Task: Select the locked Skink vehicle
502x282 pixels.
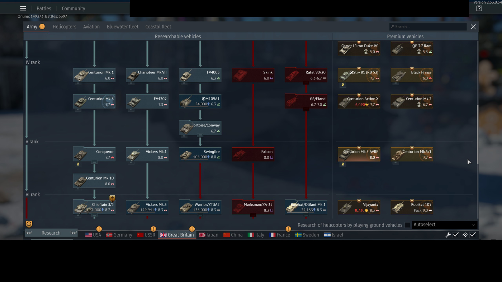Action: coord(253,75)
